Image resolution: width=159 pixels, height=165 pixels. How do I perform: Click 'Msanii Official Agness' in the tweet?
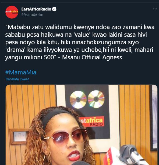point(92,57)
